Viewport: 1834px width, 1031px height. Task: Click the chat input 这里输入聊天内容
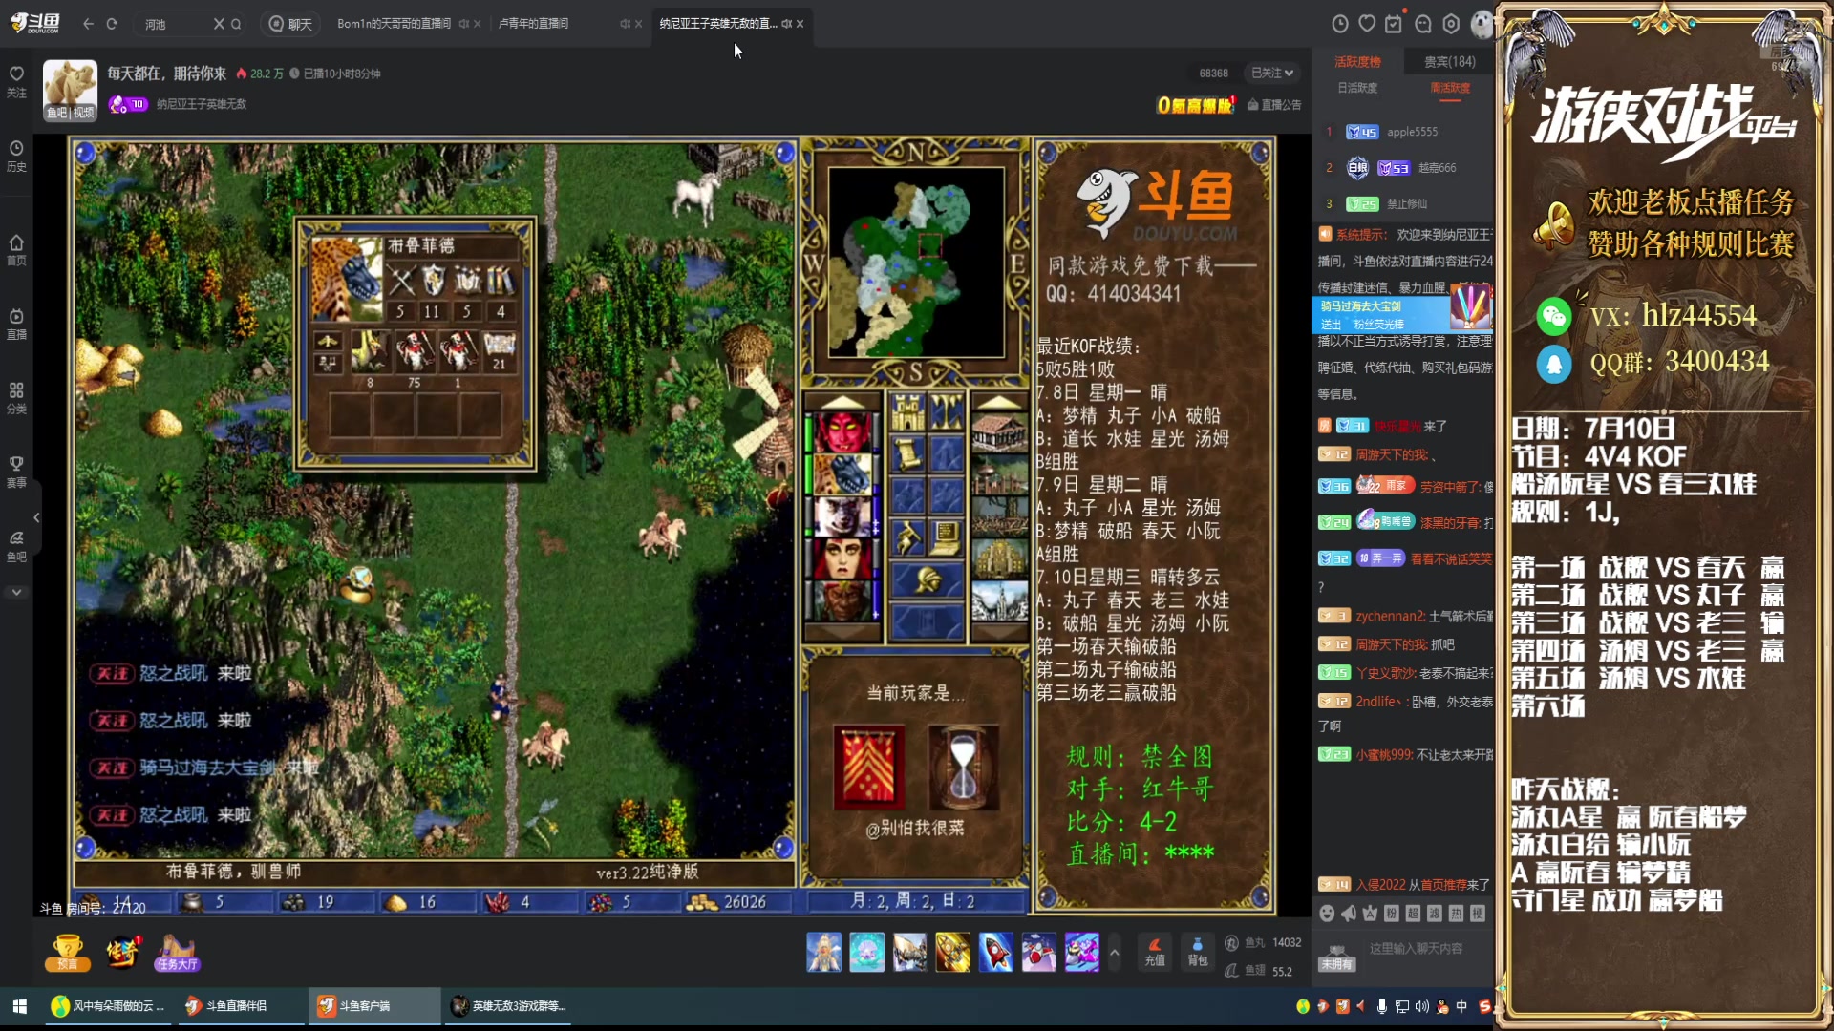tap(1417, 948)
